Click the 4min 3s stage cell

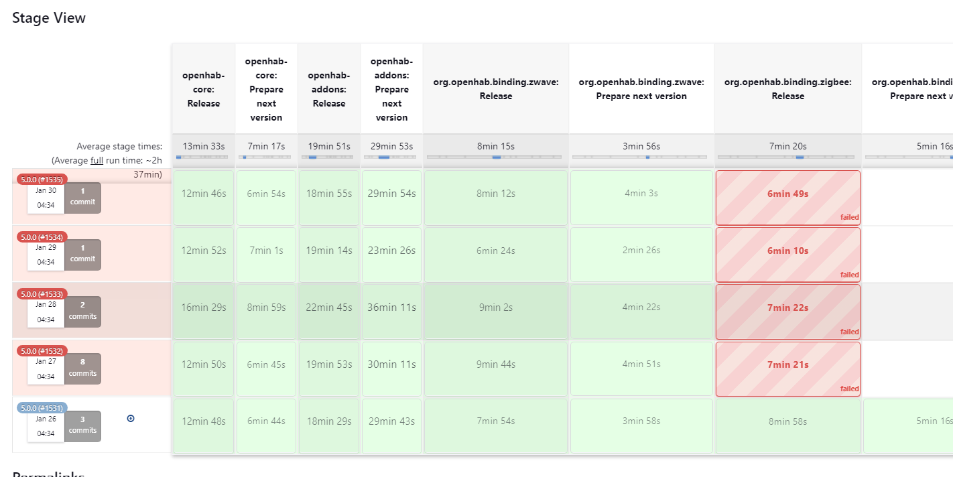(x=641, y=198)
